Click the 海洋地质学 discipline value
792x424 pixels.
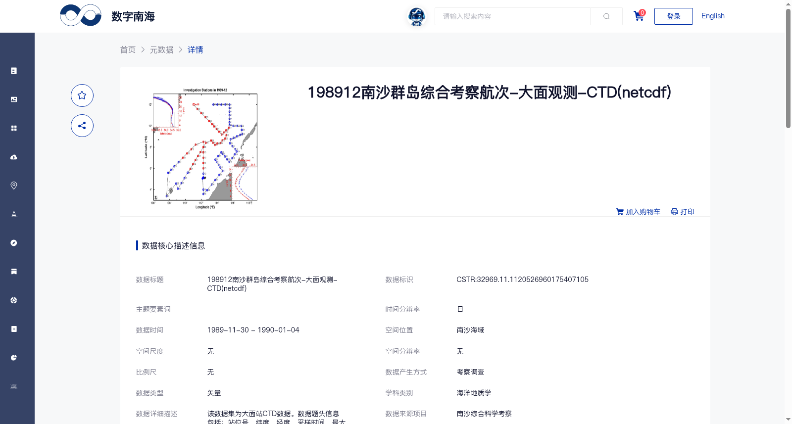pyautogui.click(x=474, y=393)
